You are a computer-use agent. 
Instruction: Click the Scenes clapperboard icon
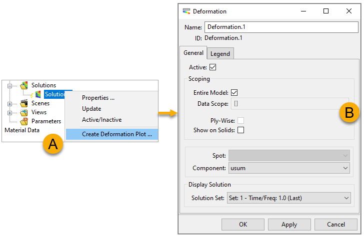tap(24, 103)
